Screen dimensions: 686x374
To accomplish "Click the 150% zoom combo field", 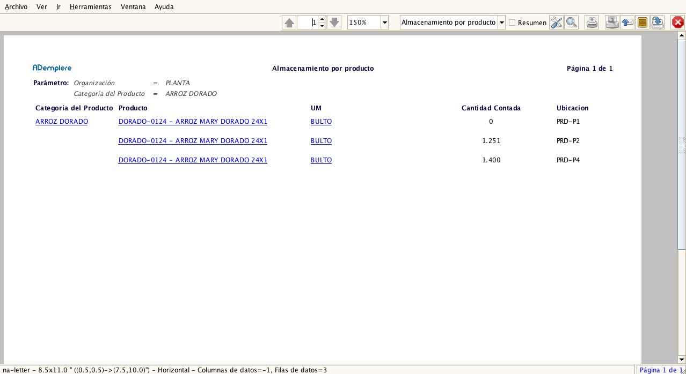I will coord(364,23).
